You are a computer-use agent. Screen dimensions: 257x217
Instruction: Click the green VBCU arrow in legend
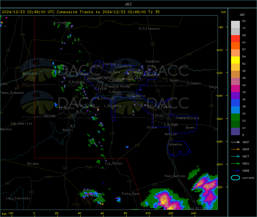point(235,163)
